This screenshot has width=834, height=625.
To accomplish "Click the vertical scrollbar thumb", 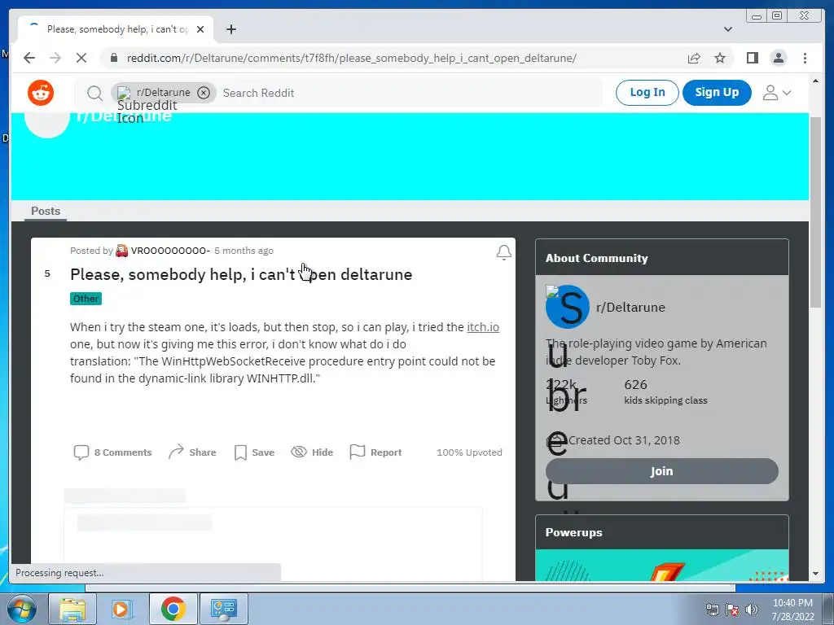I will coord(815,212).
